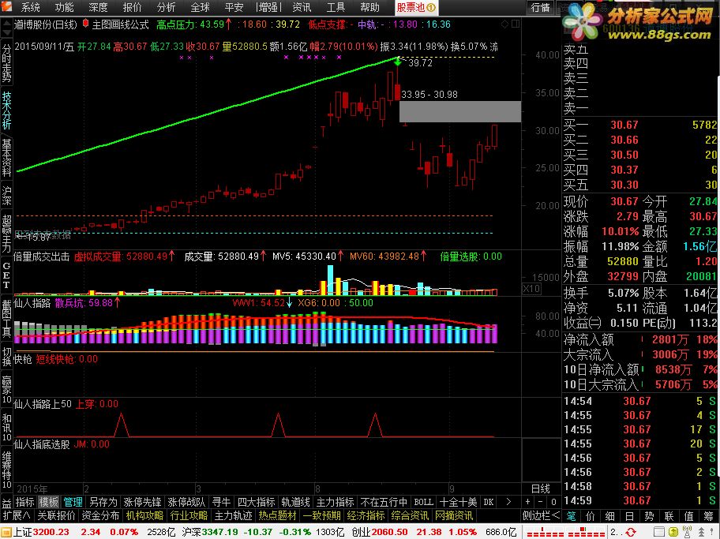Viewport: 720px width, 539px height.
Task: Click the 另存为 button
Action: click(x=103, y=502)
